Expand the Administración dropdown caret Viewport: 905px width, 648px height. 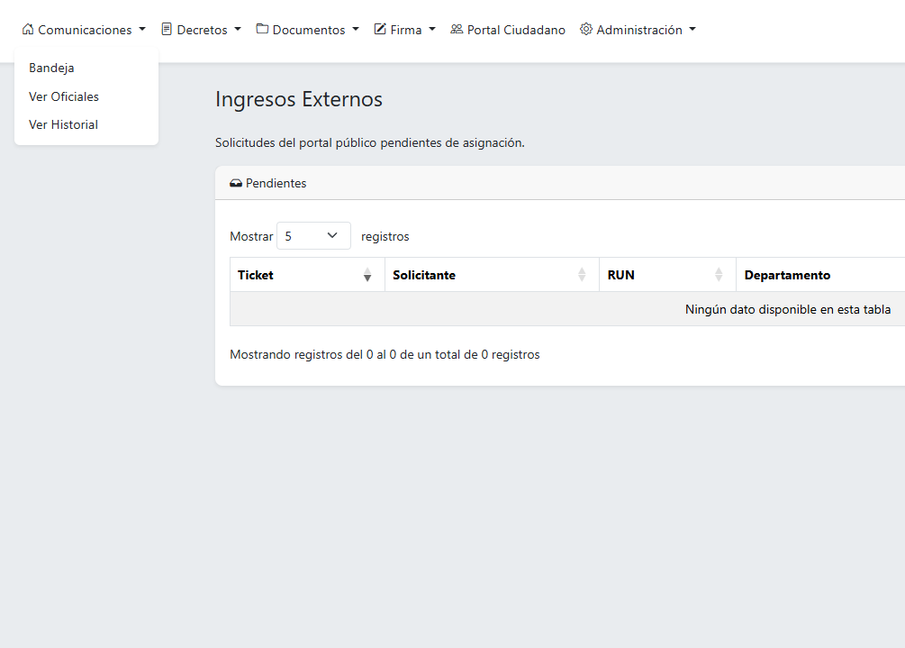tap(692, 30)
